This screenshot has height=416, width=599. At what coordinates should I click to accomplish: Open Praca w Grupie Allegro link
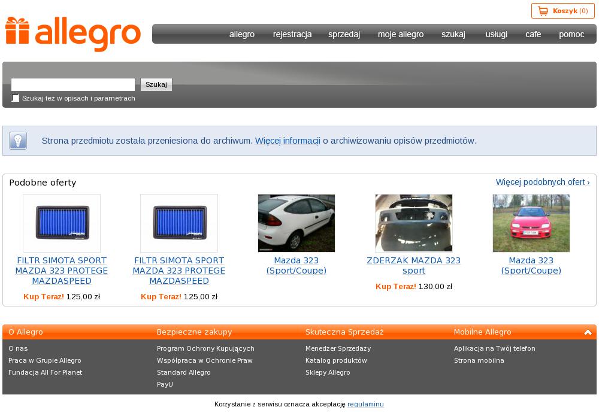[45, 360]
